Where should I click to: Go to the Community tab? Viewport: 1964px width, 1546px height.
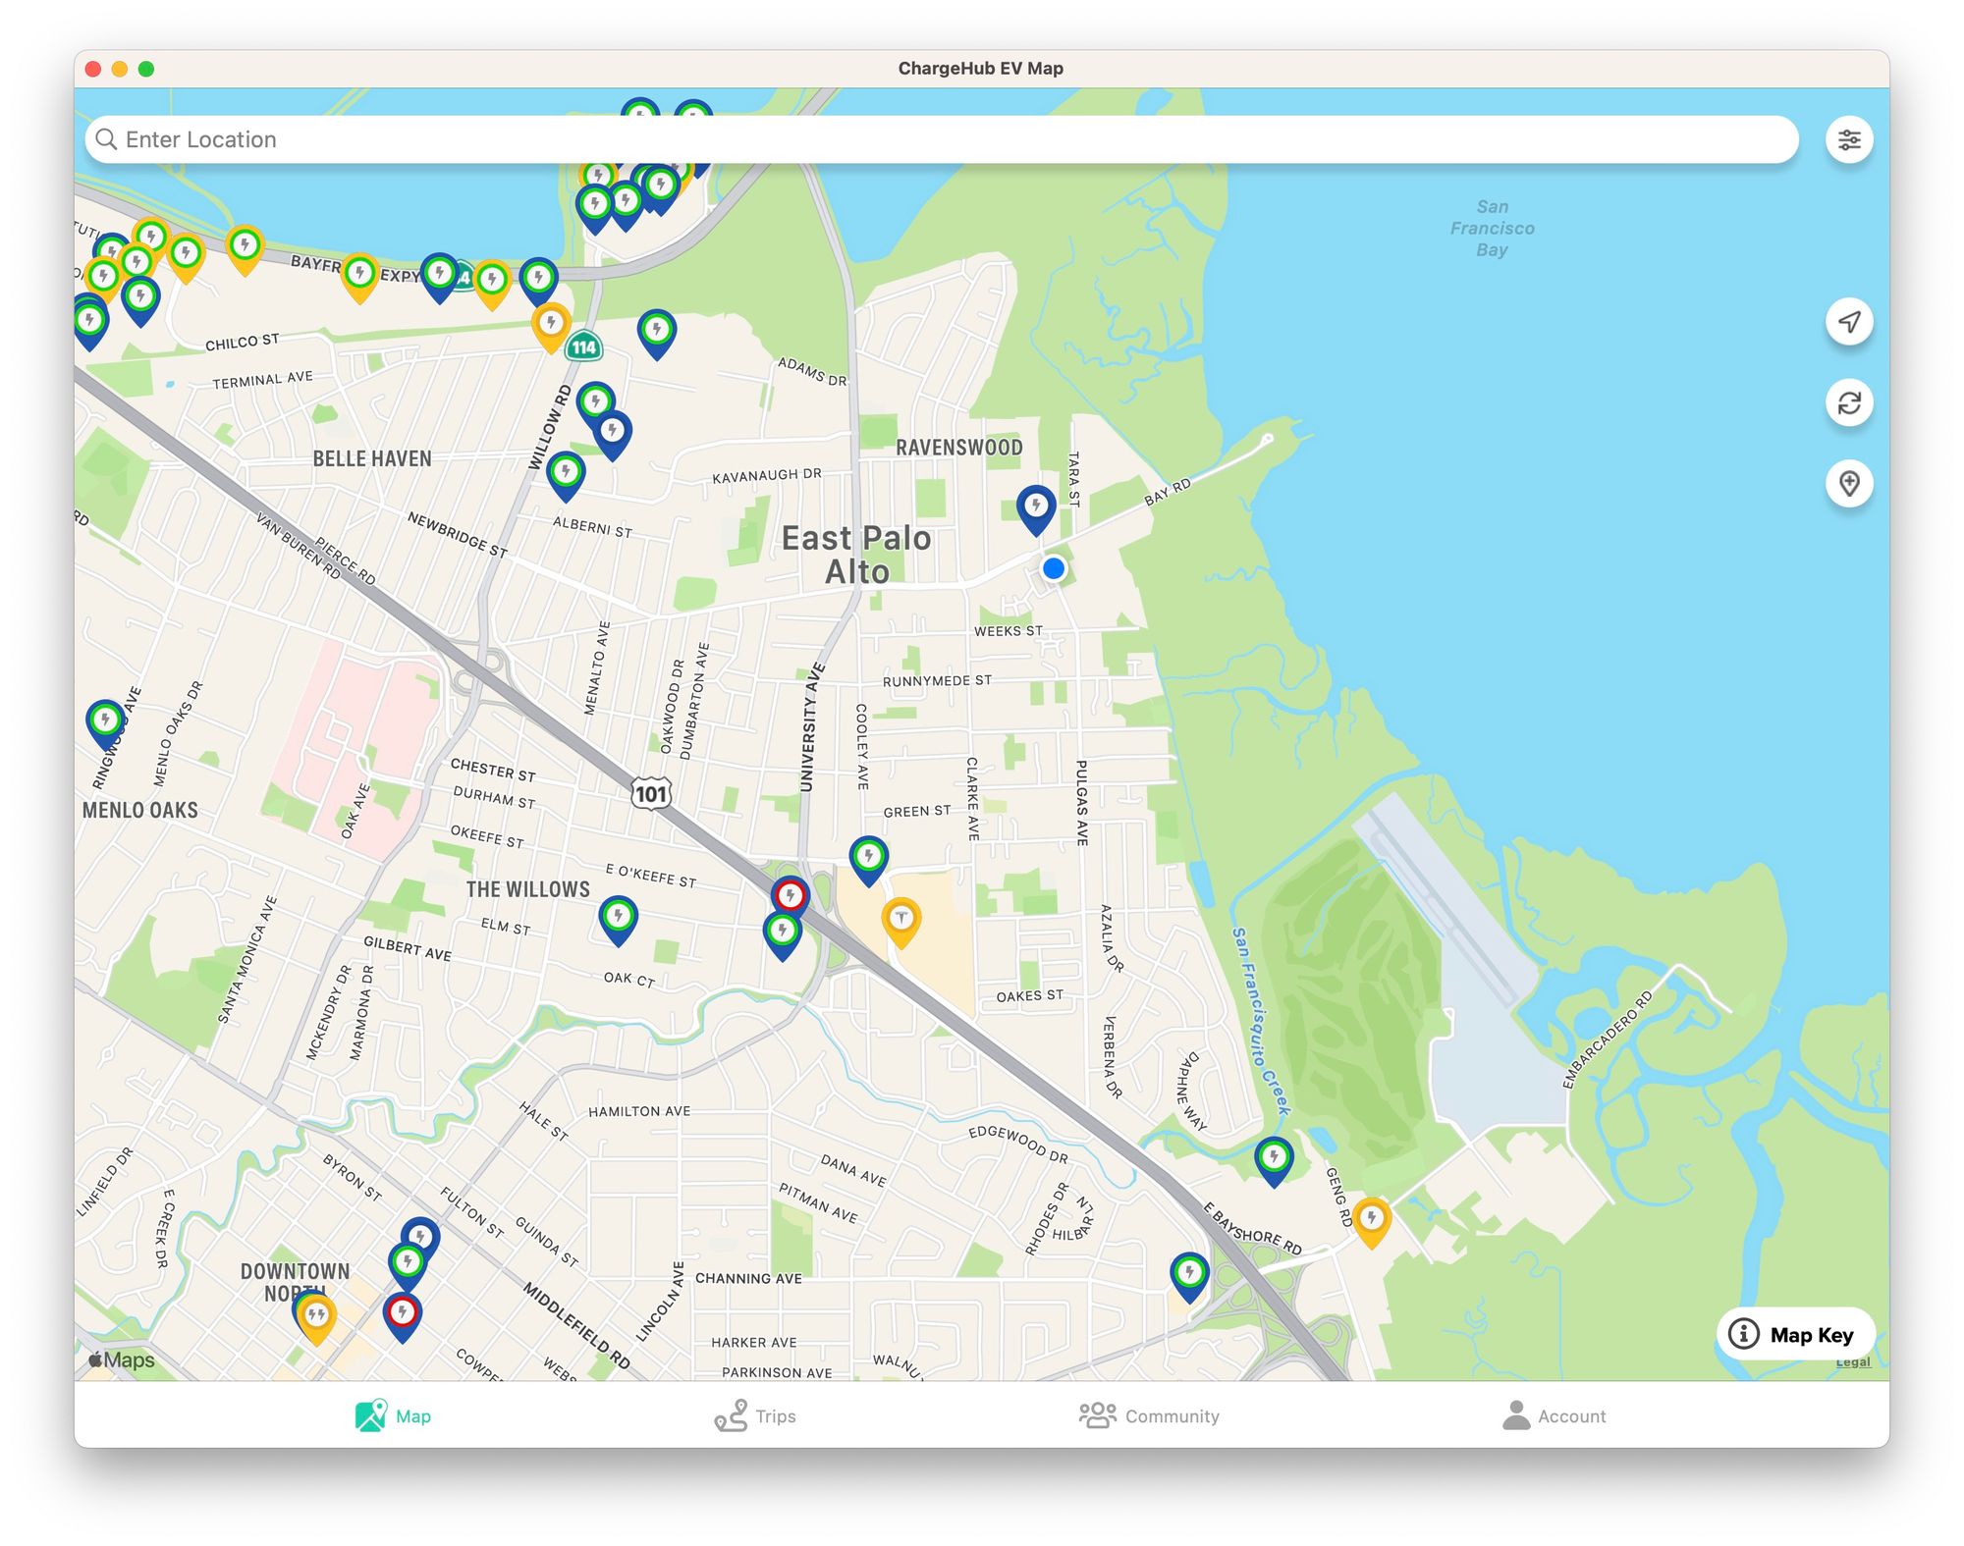pyautogui.click(x=1149, y=1415)
